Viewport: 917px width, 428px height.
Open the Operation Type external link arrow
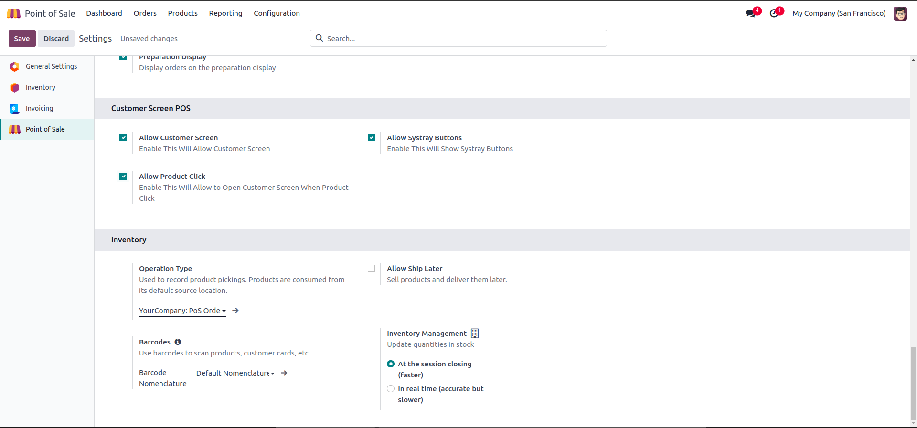(235, 311)
